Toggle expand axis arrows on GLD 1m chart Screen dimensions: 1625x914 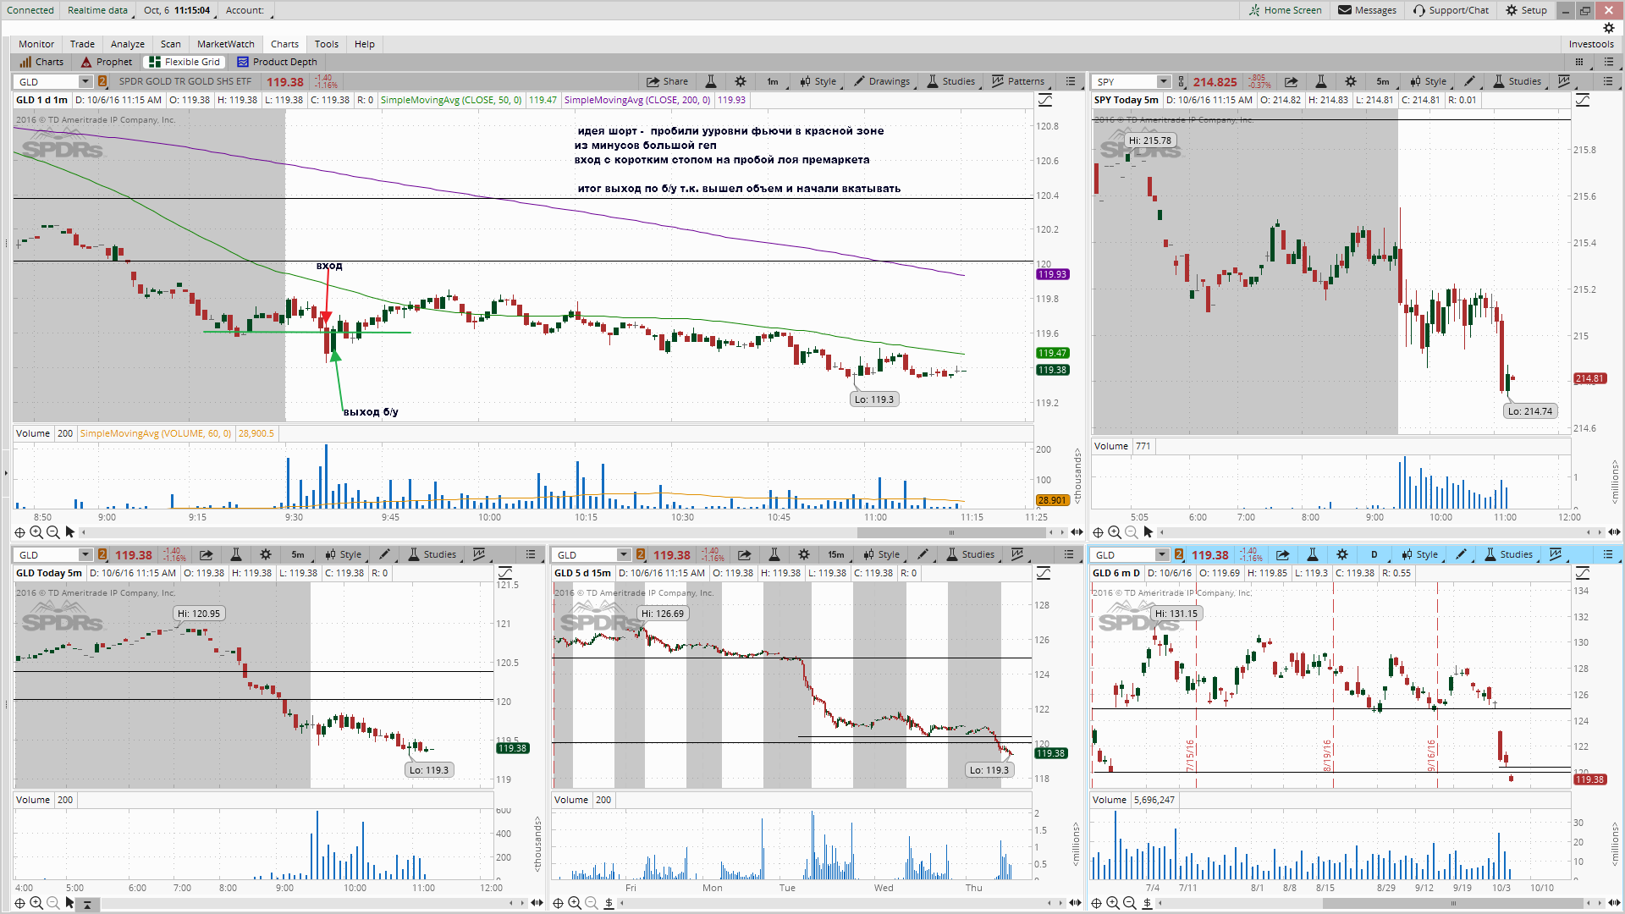[x=1077, y=532]
